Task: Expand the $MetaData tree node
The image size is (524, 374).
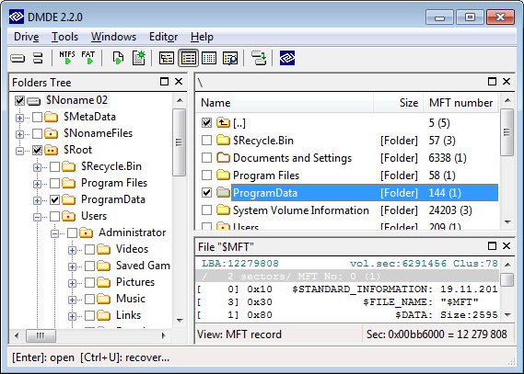Action: 19,118
